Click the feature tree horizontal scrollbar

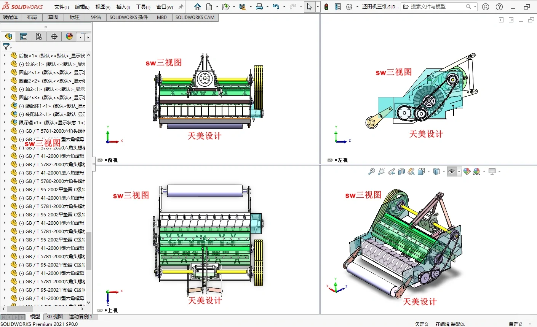pyautogui.click(x=21, y=309)
